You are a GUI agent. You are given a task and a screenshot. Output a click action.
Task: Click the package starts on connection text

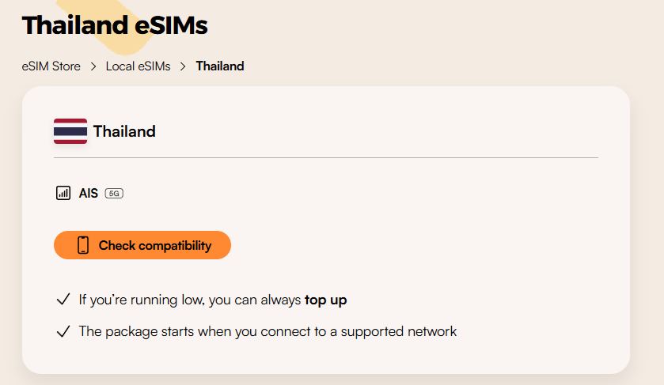click(267, 332)
